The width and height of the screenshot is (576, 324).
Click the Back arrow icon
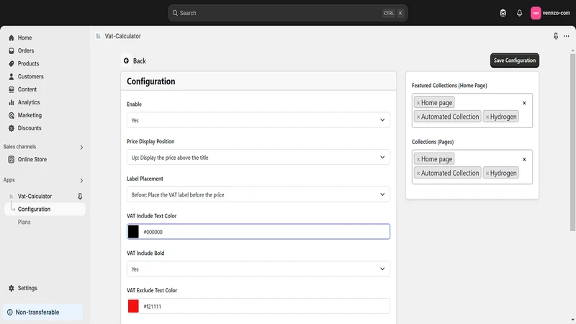pos(127,60)
